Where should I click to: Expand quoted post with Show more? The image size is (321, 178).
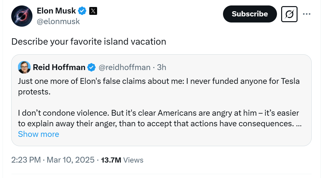(x=39, y=134)
